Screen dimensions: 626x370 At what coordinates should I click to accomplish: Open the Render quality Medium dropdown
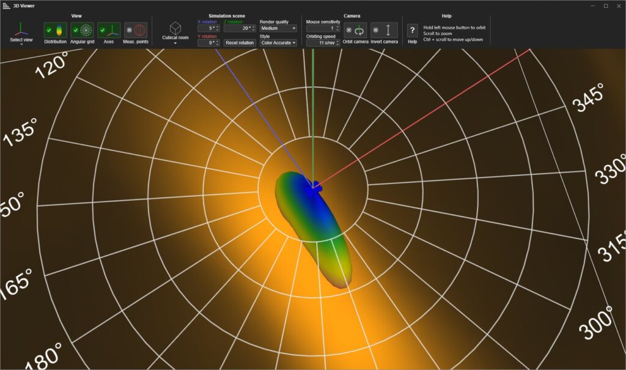click(x=278, y=28)
